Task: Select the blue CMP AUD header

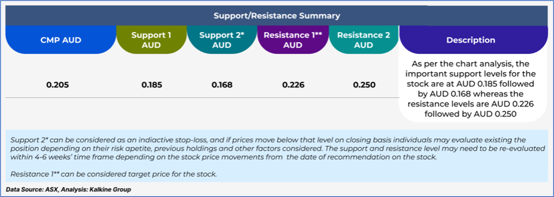Action: click(x=61, y=40)
